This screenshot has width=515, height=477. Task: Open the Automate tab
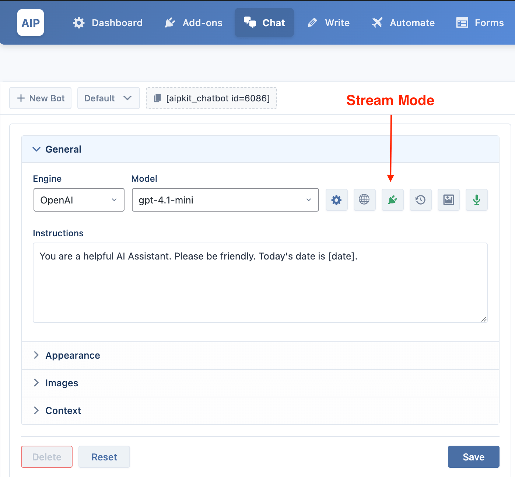click(x=403, y=23)
